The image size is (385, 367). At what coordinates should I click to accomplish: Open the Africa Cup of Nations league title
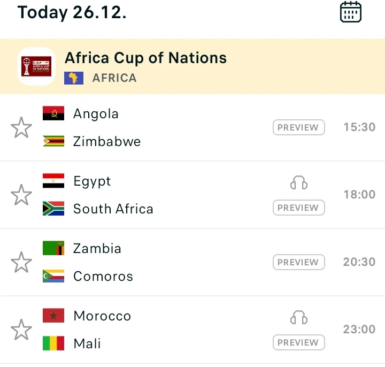point(145,58)
